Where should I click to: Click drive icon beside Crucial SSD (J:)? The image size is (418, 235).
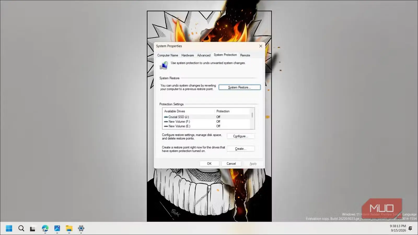click(166, 117)
